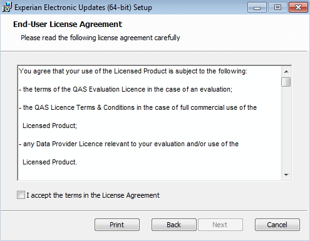The width and height of the screenshot is (310, 241).
Task: Tick the accept license terms checkbox
Action: coord(21,195)
